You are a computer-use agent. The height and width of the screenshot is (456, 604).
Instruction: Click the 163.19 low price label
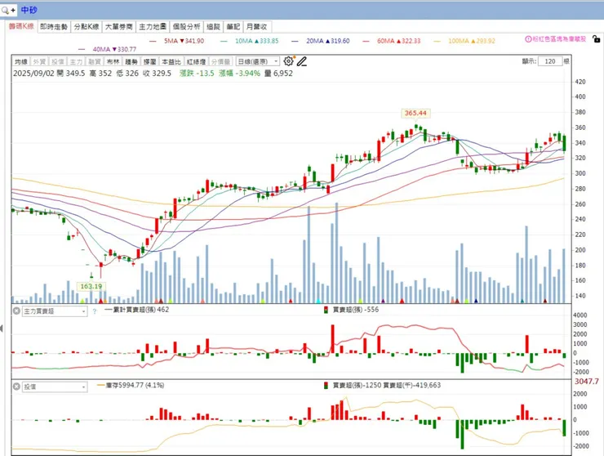pos(91,286)
